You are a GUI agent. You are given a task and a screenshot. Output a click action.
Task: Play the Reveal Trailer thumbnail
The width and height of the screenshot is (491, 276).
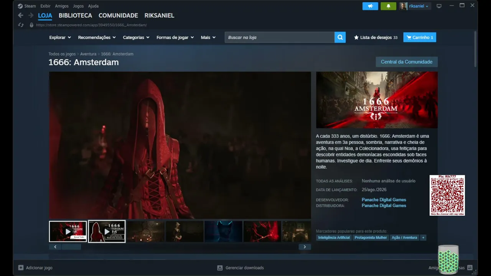[68, 232]
